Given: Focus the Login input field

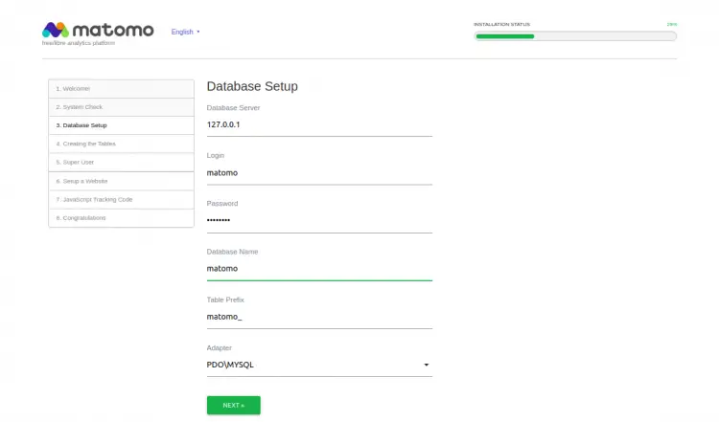Looking at the screenshot, I should 319,172.
